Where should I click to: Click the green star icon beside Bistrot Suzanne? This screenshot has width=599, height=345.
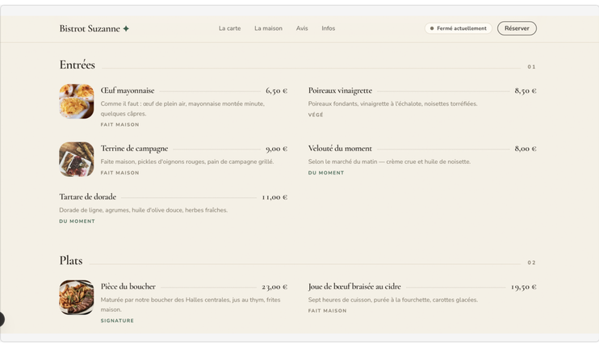click(126, 28)
